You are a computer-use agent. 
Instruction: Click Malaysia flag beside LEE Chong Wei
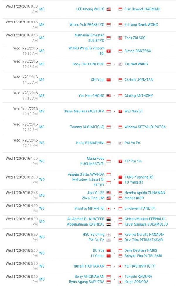coord(109,9)
